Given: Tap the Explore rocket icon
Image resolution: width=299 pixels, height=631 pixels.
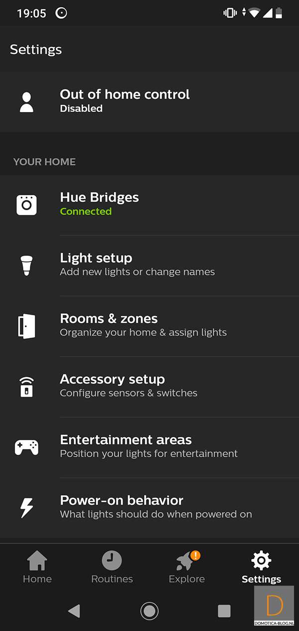Looking at the screenshot, I should coord(185,562).
